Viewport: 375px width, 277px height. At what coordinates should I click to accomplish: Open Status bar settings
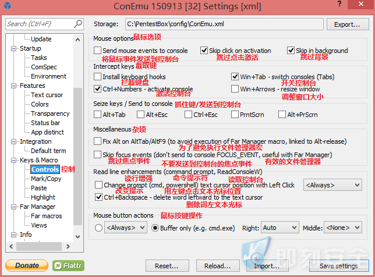coord(45,123)
